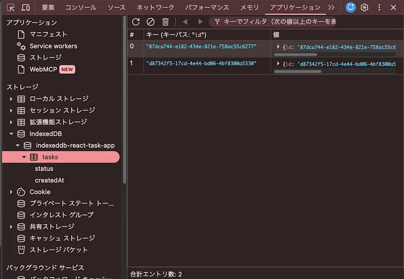Select the status index

click(x=44, y=169)
